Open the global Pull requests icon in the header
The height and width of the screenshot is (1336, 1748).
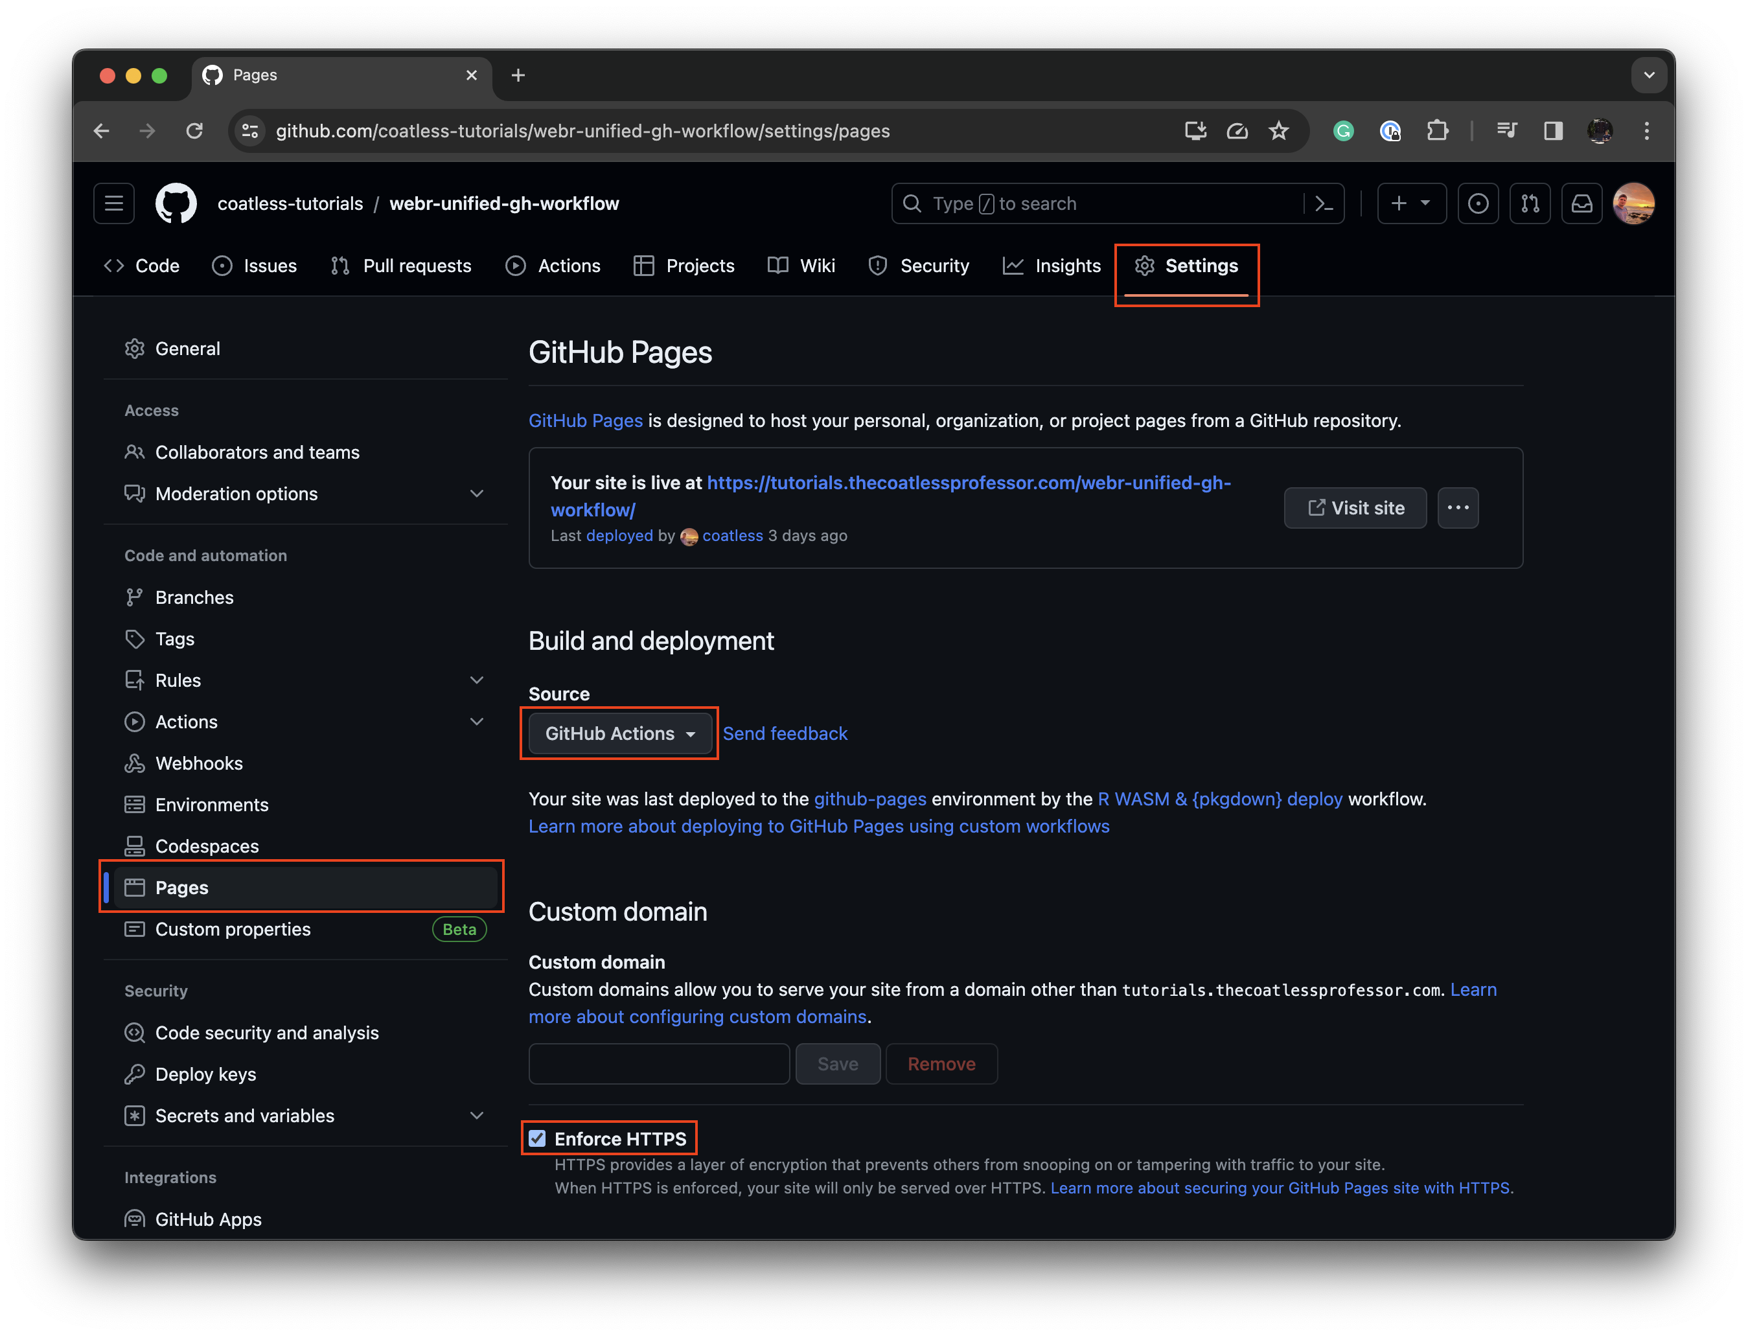tap(1529, 203)
